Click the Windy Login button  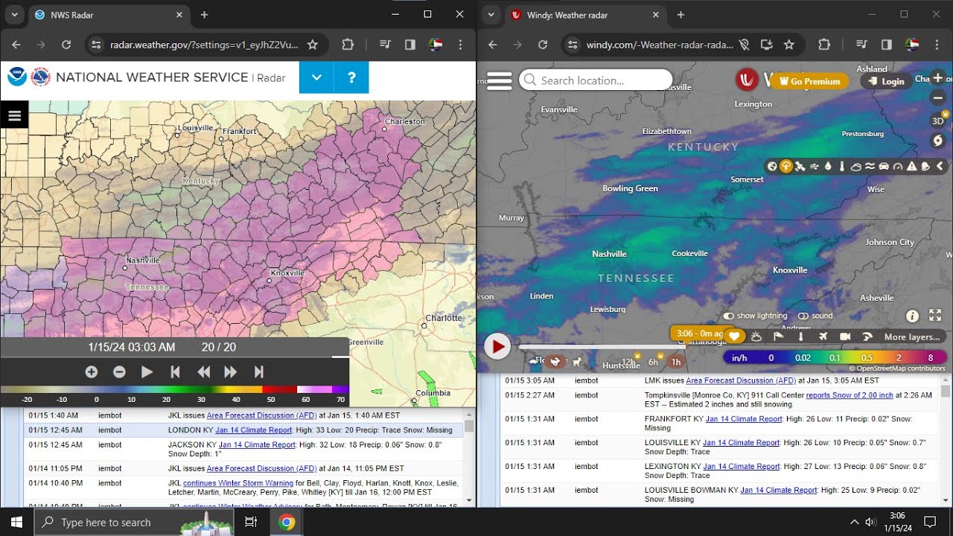(x=886, y=81)
